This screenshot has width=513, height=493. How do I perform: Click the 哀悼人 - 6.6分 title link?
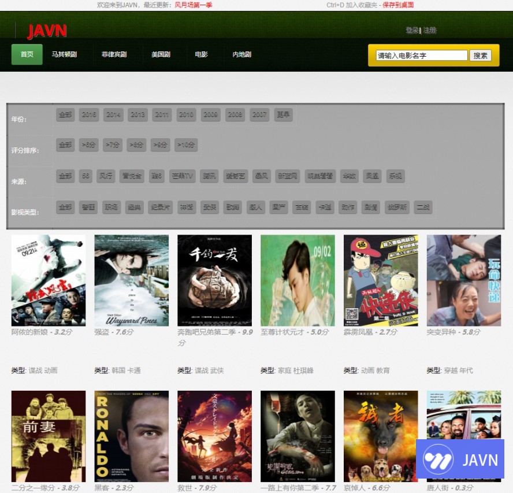click(367, 488)
